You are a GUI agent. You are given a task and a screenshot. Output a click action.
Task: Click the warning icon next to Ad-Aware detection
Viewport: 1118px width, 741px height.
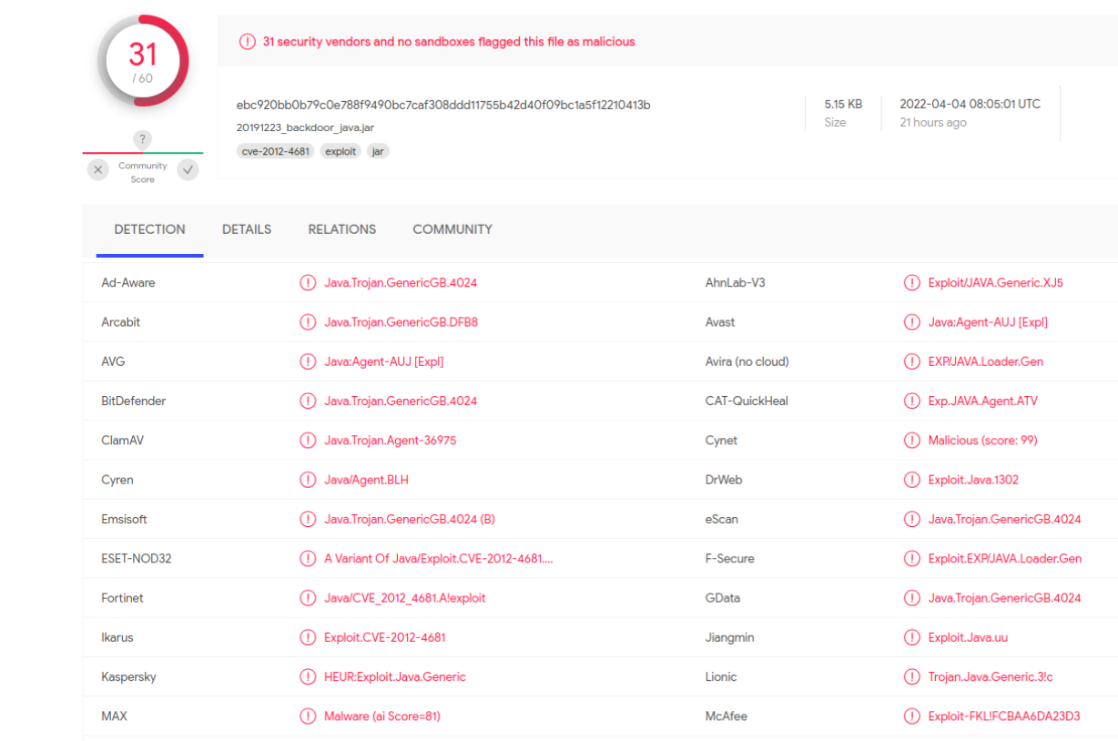coord(308,283)
